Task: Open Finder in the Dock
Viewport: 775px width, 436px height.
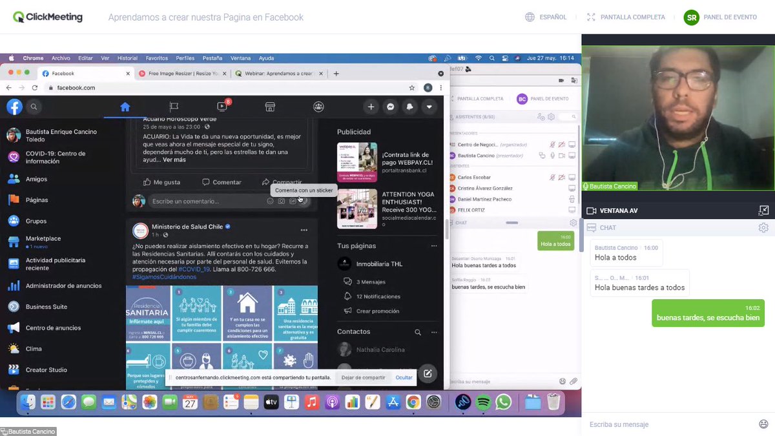Action: tap(28, 402)
